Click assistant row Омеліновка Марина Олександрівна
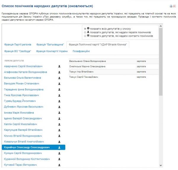The width and height of the screenshot is (178, 170). [x=114, y=66]
